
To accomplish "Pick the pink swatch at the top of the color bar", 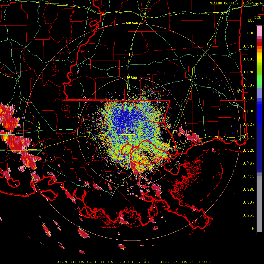I will pos(259,31).
